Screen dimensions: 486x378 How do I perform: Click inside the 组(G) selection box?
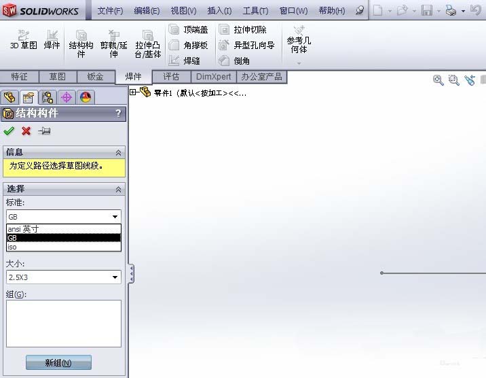pyautogui.click(x=64, y=324)
